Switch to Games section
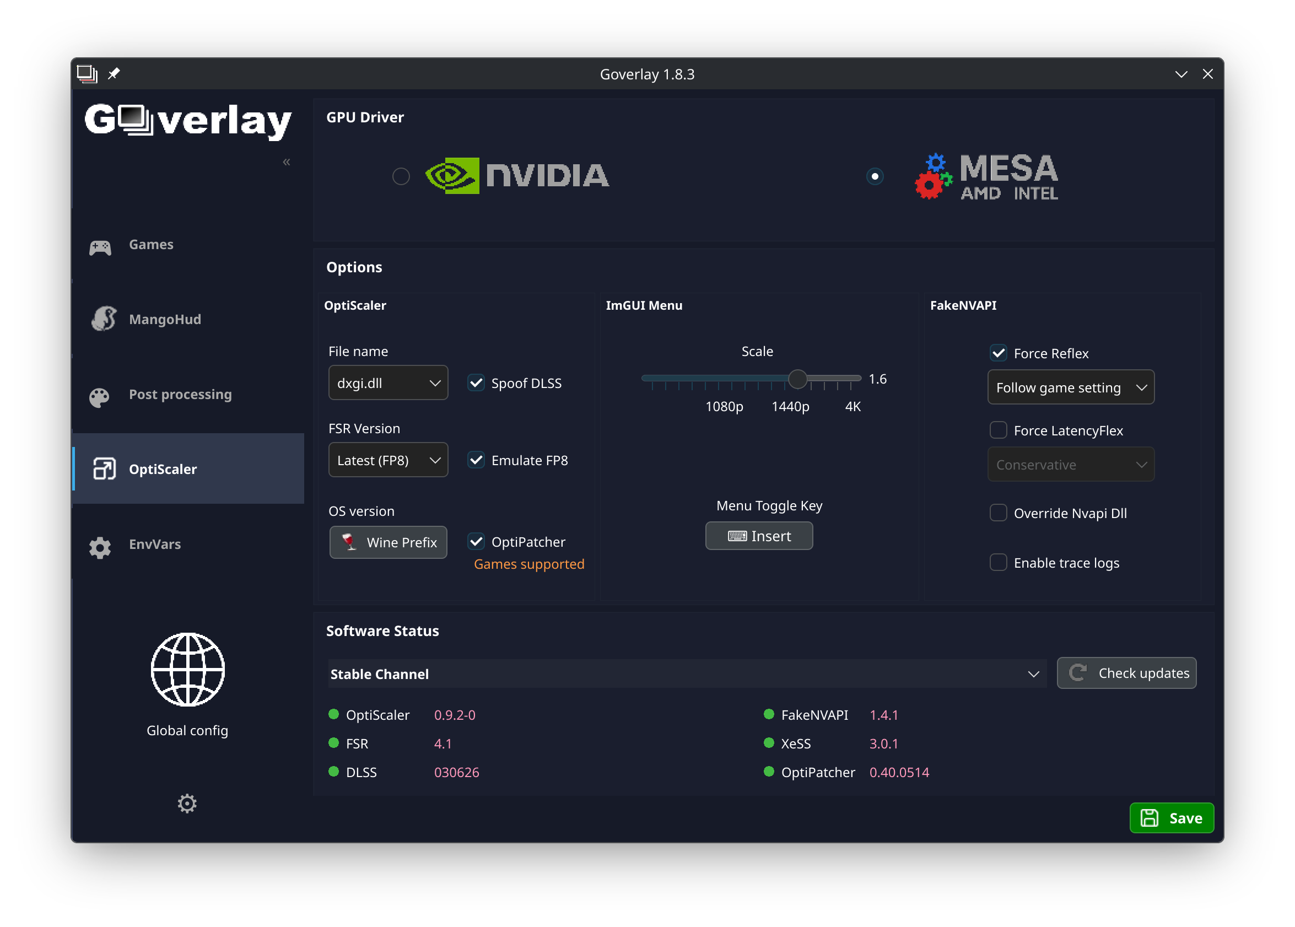This screenshot has height=927, width=1295. pyautogui.click(x=188, y=244)
